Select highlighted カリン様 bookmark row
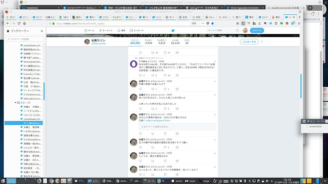 pos(24,123)
